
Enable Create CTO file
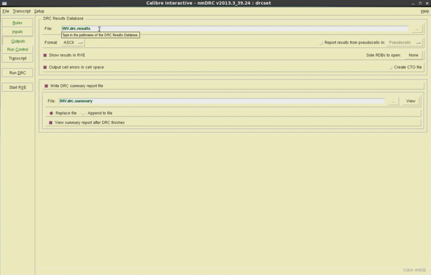391,67
